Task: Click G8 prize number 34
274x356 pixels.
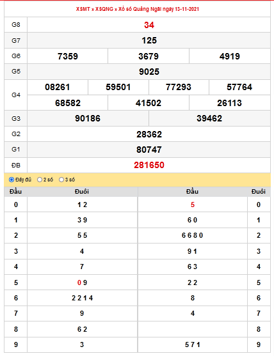Action: click(x=149, y=25)
